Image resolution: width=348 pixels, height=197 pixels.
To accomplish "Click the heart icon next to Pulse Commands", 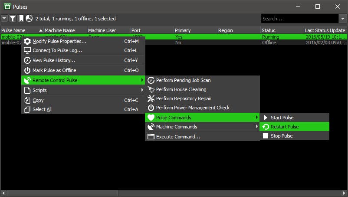I will 151,118.
